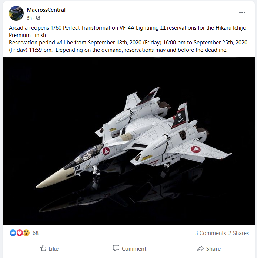Click the blue thumbs-up reaction icon

point(13,233)
